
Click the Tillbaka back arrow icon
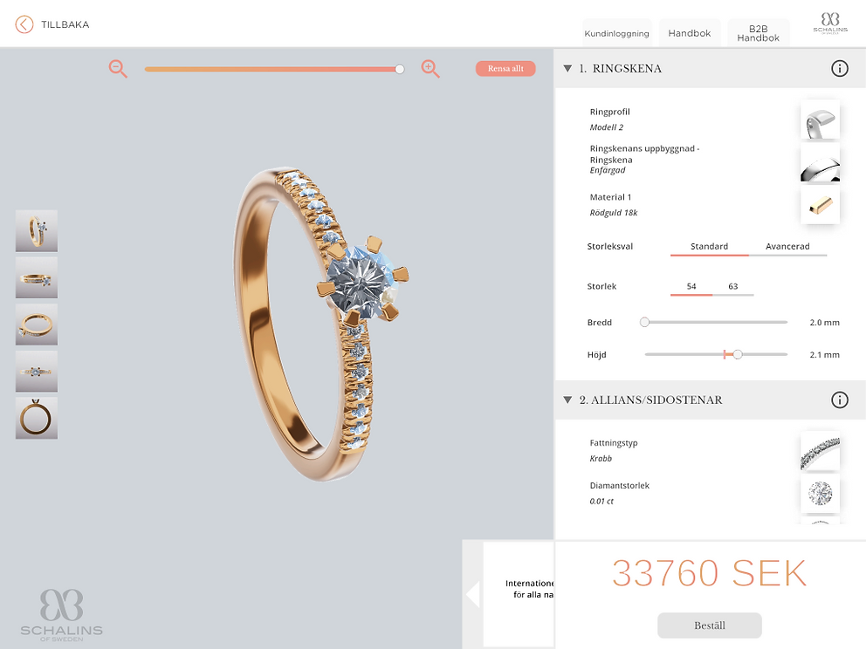(x=24, y=24)
